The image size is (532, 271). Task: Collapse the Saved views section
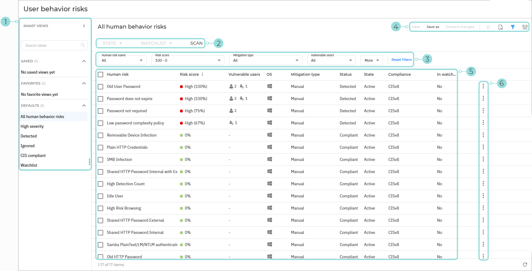[x=84, y=61]
